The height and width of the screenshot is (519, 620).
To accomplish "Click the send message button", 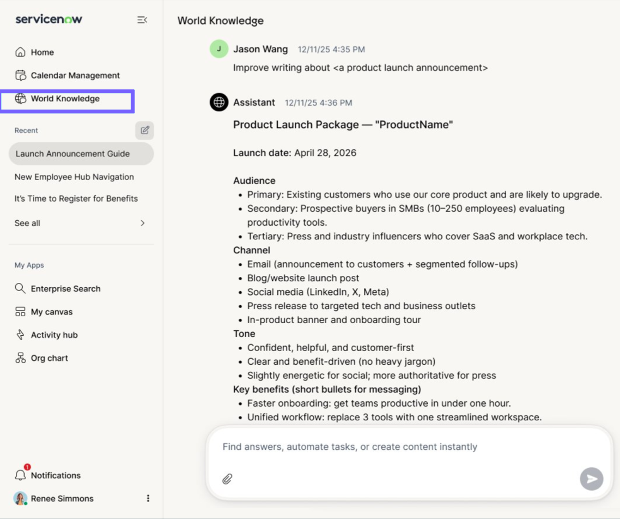I will click(x=591, y=479).
